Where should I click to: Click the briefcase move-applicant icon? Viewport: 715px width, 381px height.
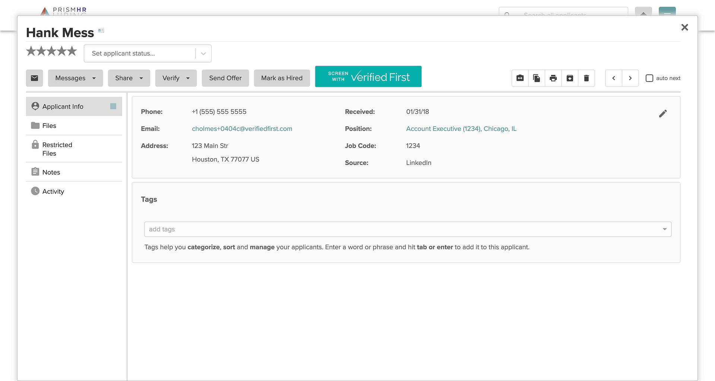click(x=520, y=78)
